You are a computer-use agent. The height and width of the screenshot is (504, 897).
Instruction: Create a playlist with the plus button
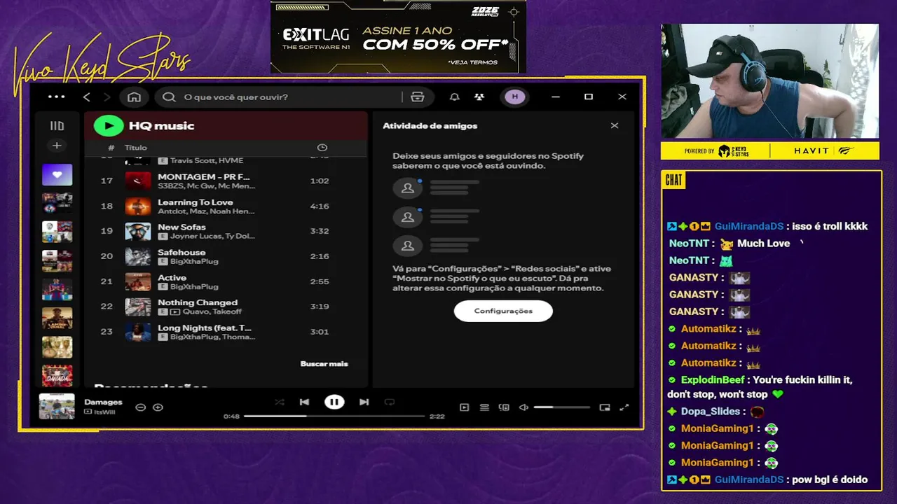click(57, 146)
